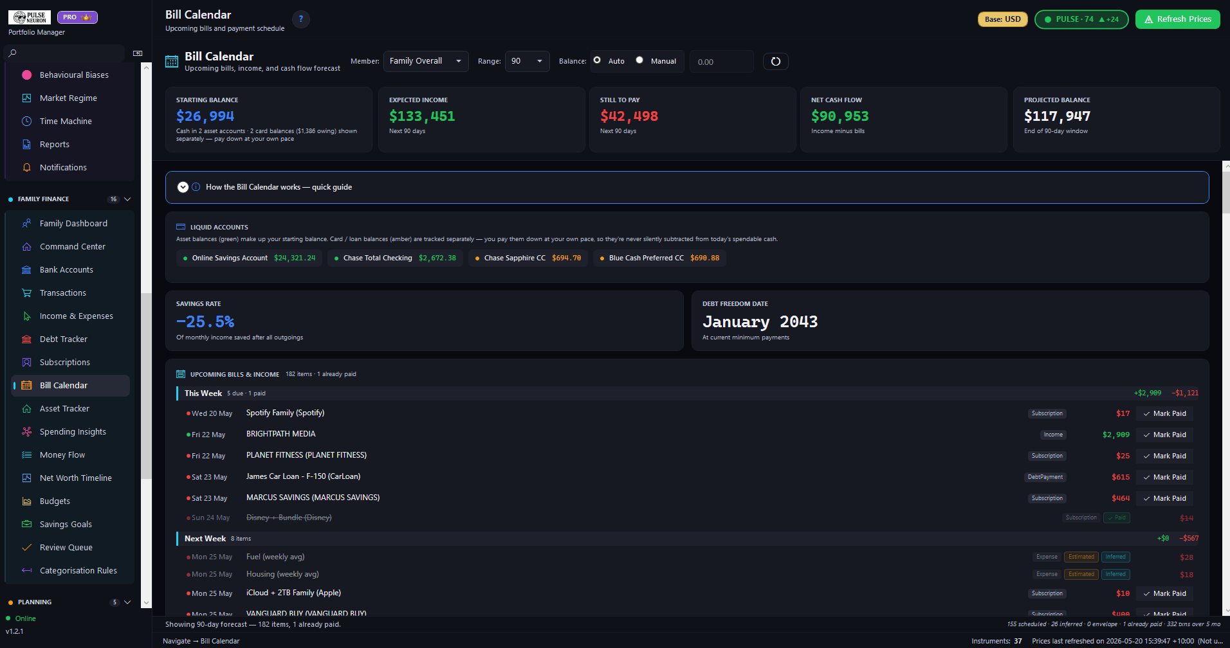The height and width of the screenshot is (648, 1230).
Task: Click the Reports document icon
Action: point(26,144)
